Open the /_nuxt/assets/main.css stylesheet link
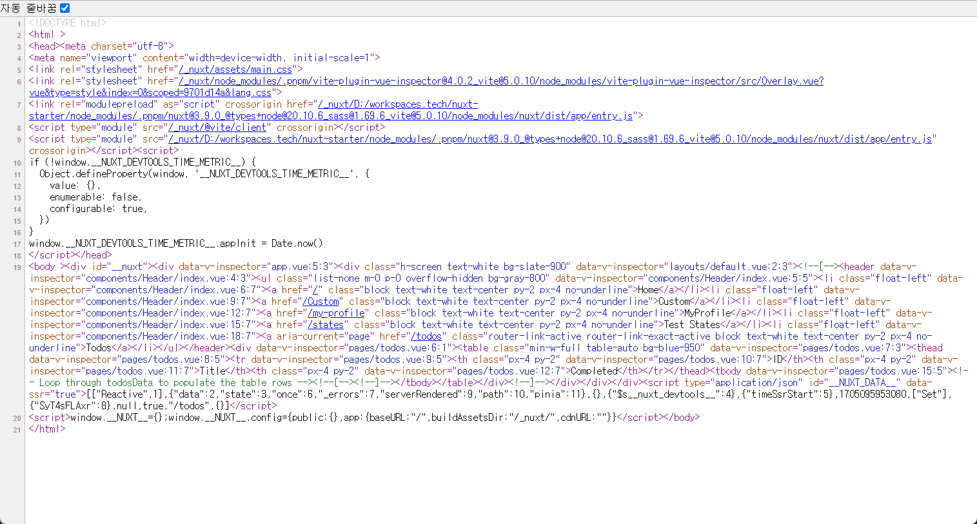 tap(235, 69)
